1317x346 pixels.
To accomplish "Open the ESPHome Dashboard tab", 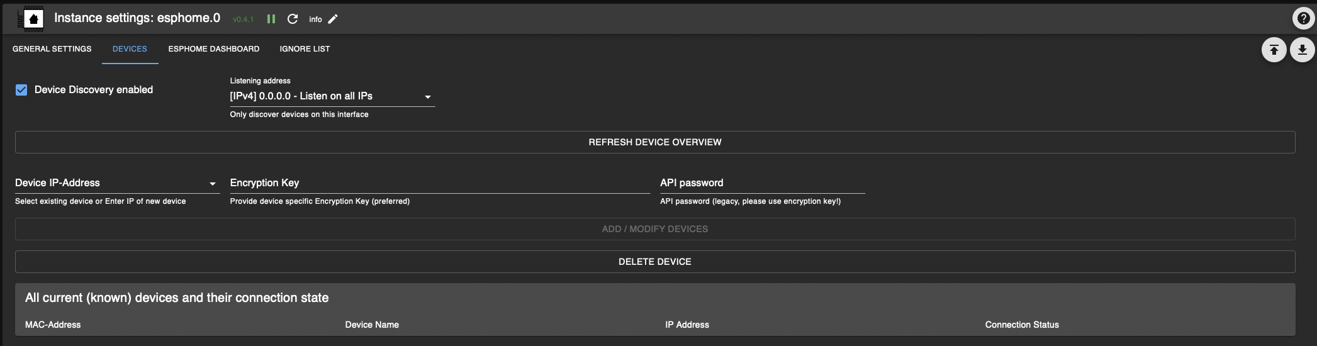I will coord(214,49).
